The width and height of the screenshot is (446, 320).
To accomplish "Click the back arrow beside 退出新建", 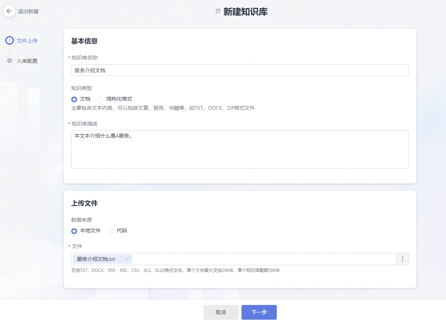I will 9,11.
